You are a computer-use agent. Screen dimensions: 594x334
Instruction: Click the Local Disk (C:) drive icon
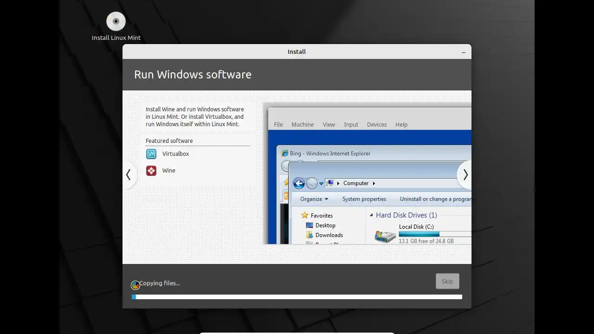click(x=385, y=236)
